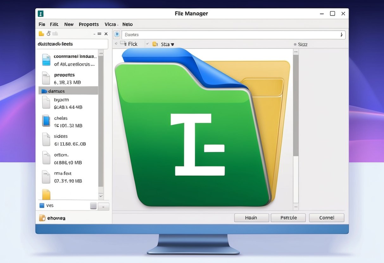
Task: Click the folder icon at bottom of file list
Action: point(46,194)
